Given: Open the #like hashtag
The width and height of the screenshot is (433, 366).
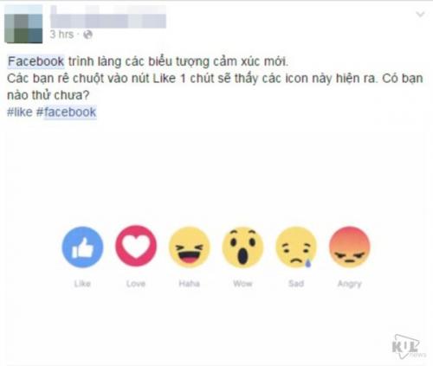Looking at the screenshot, I should pyautogui.click(x=20, y=112).
